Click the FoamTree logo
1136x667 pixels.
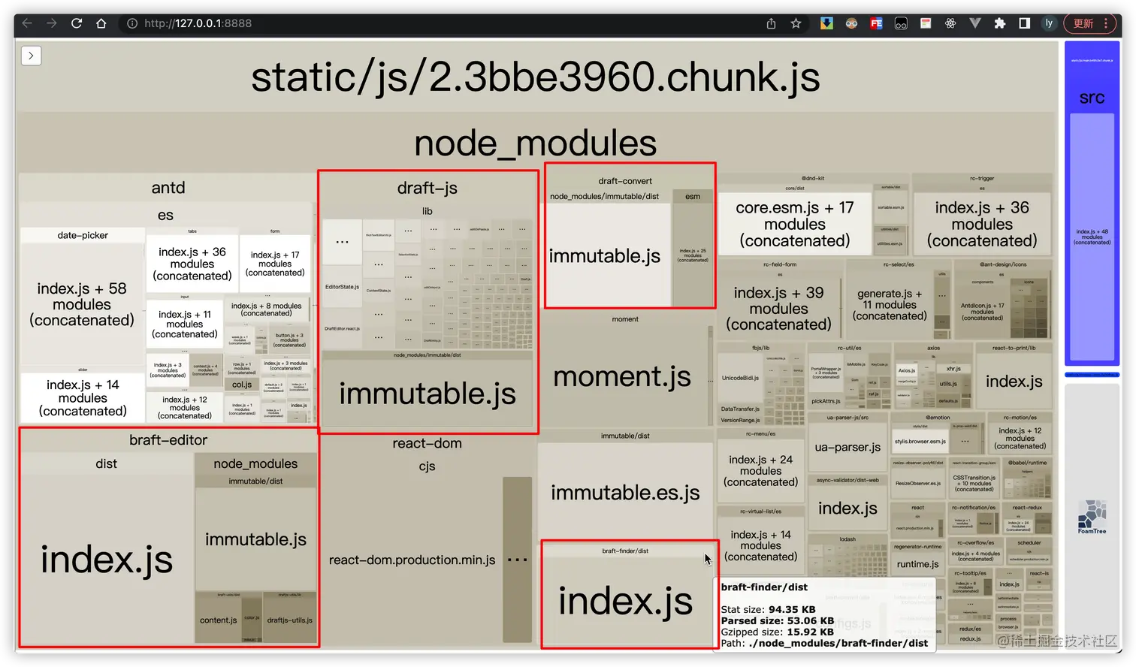click(1092, 517)
